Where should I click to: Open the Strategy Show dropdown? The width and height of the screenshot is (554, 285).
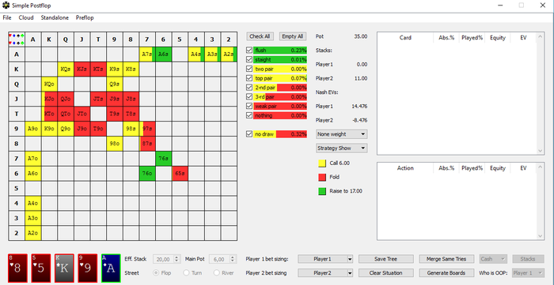pos(342,148)
